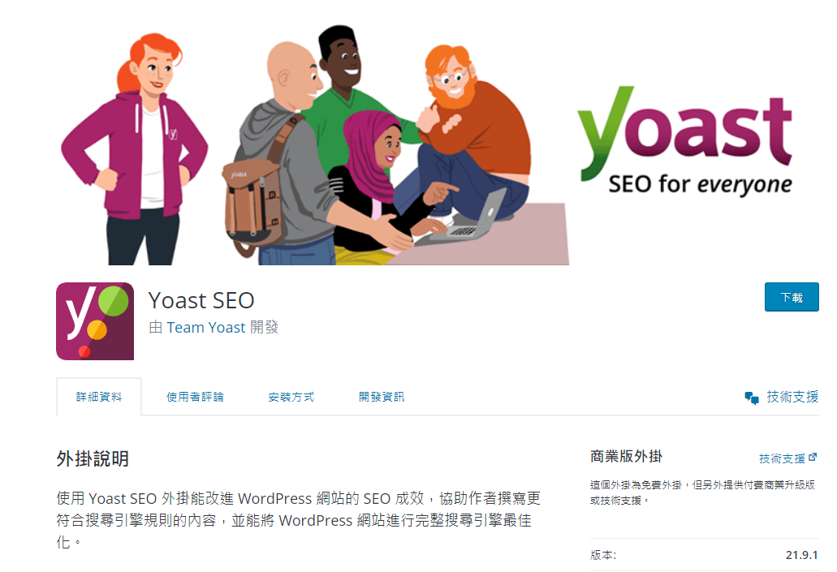The width and height of the screenshot is (837, 572).
Task: Click the blue 下載 button
Action: point(792,297)
